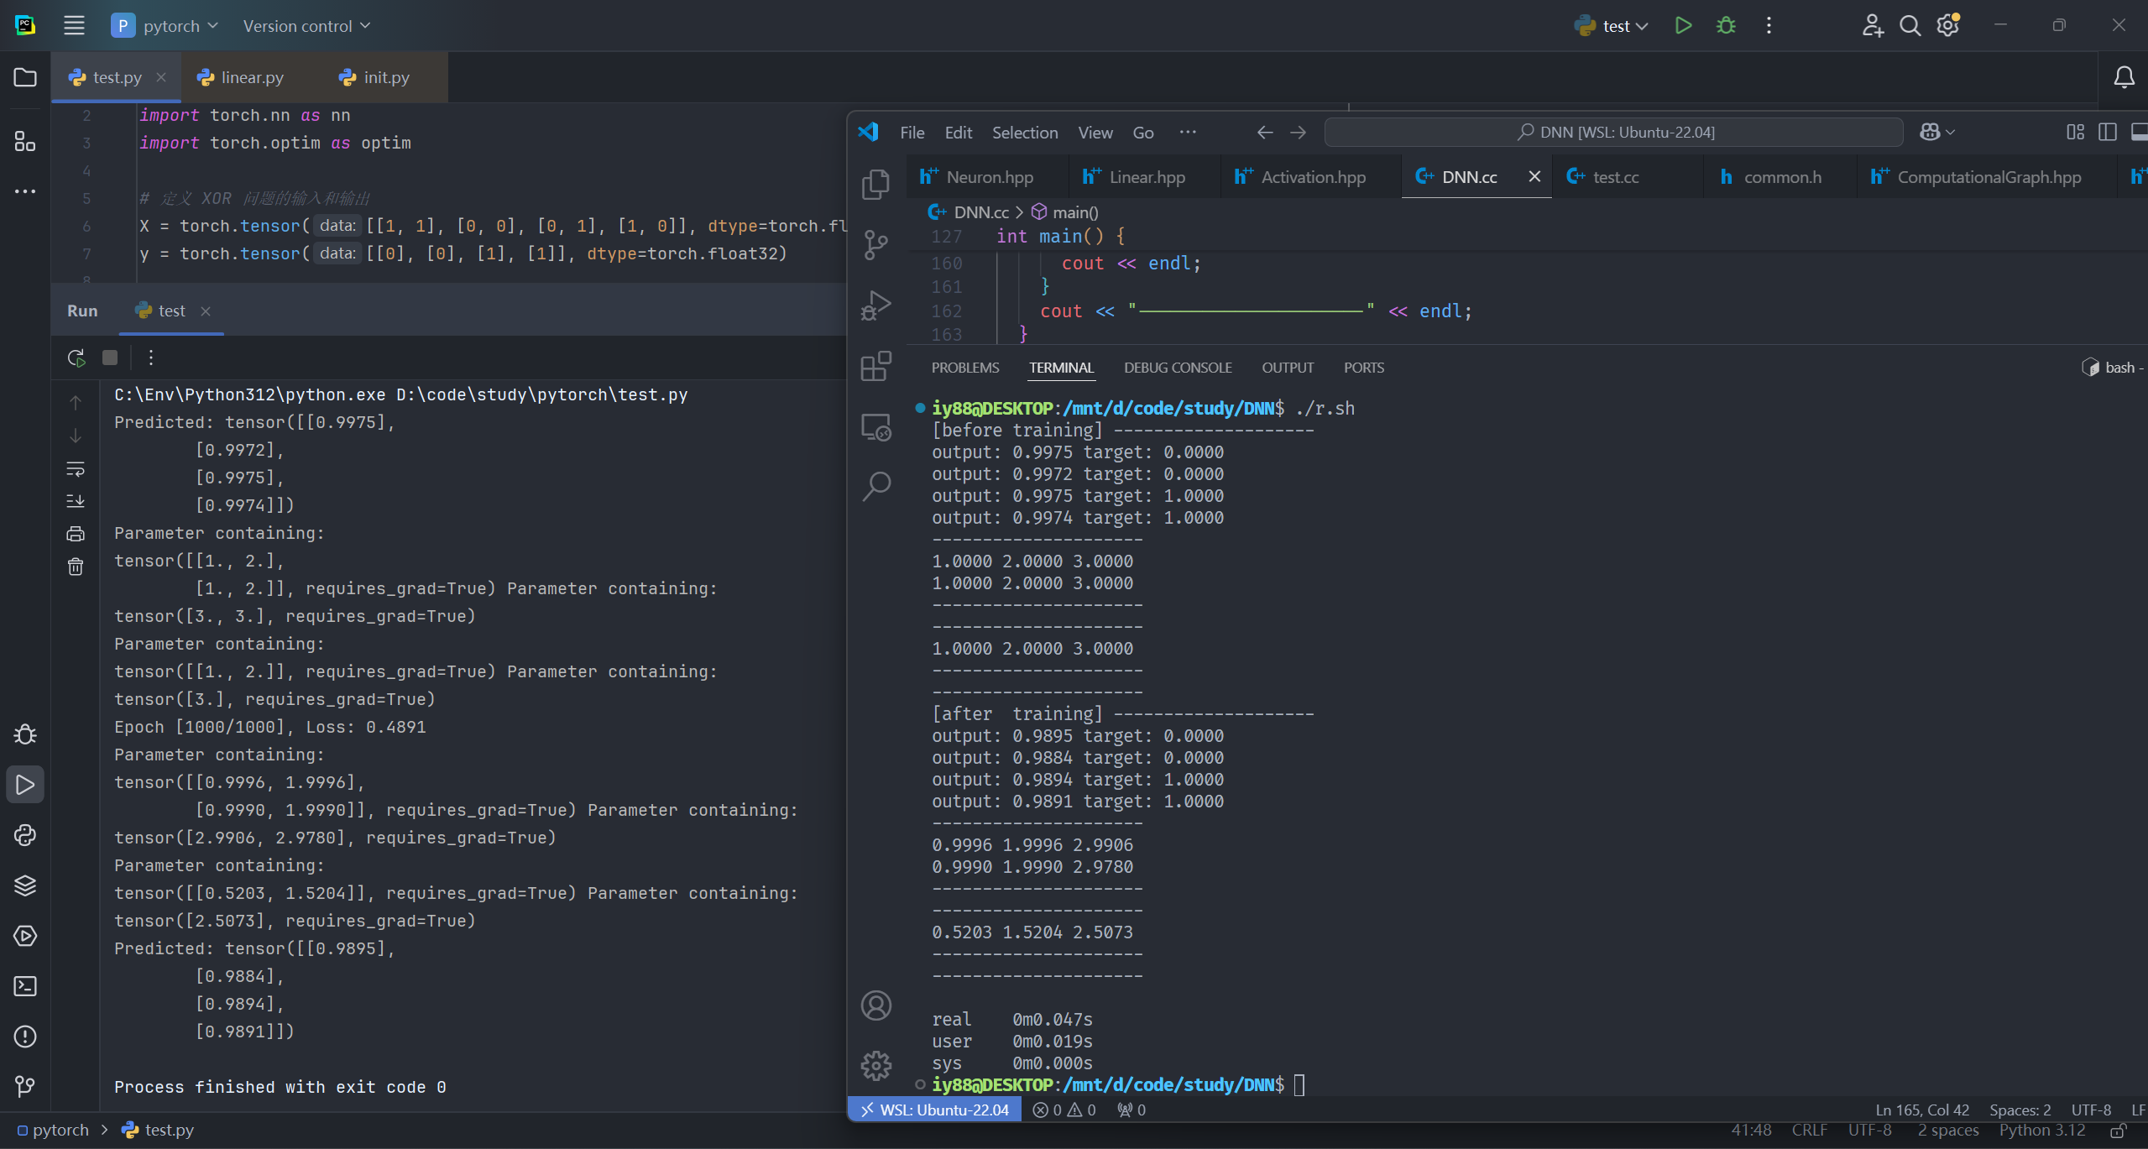Open PyCharm Terminal tool window

(x=25, y=986)
